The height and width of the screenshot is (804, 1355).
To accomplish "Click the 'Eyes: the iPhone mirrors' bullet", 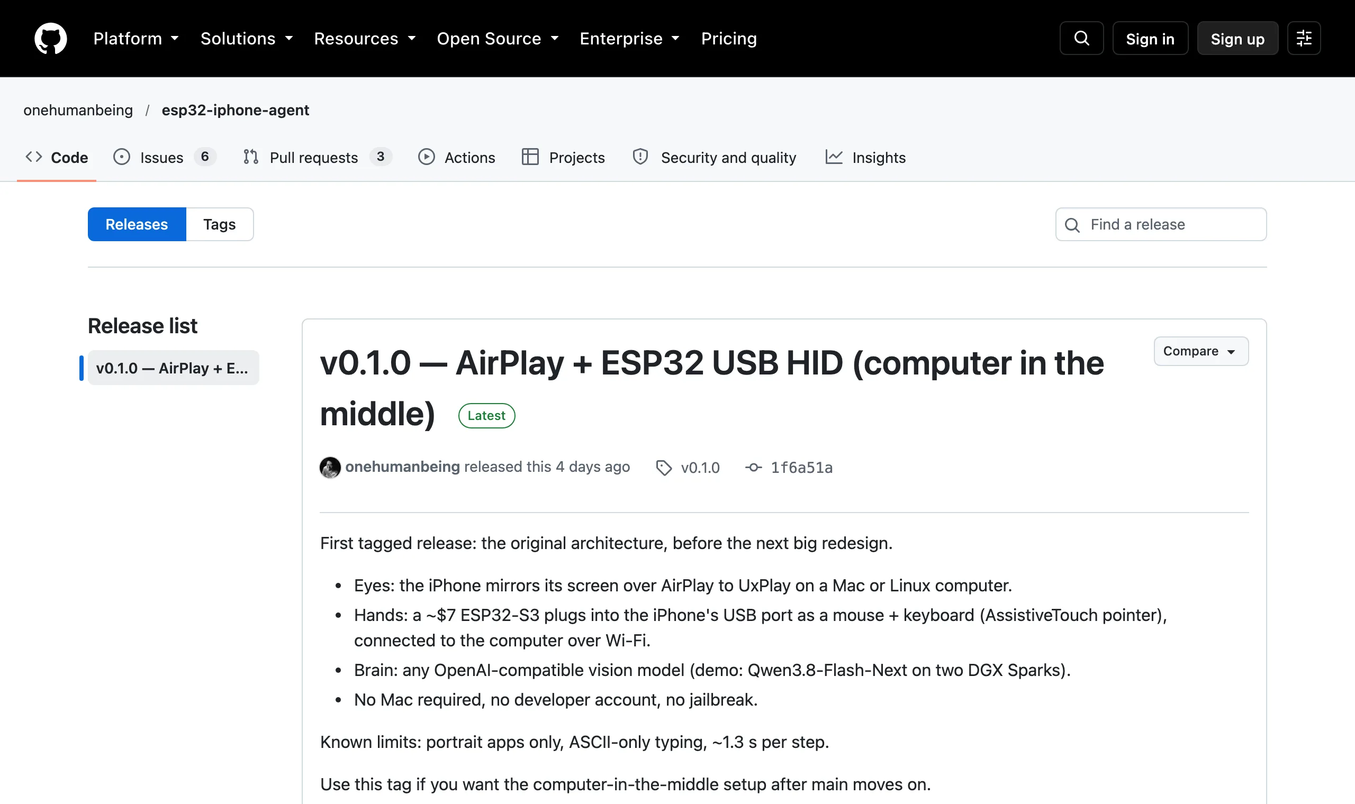I will (x=683, y=586).
